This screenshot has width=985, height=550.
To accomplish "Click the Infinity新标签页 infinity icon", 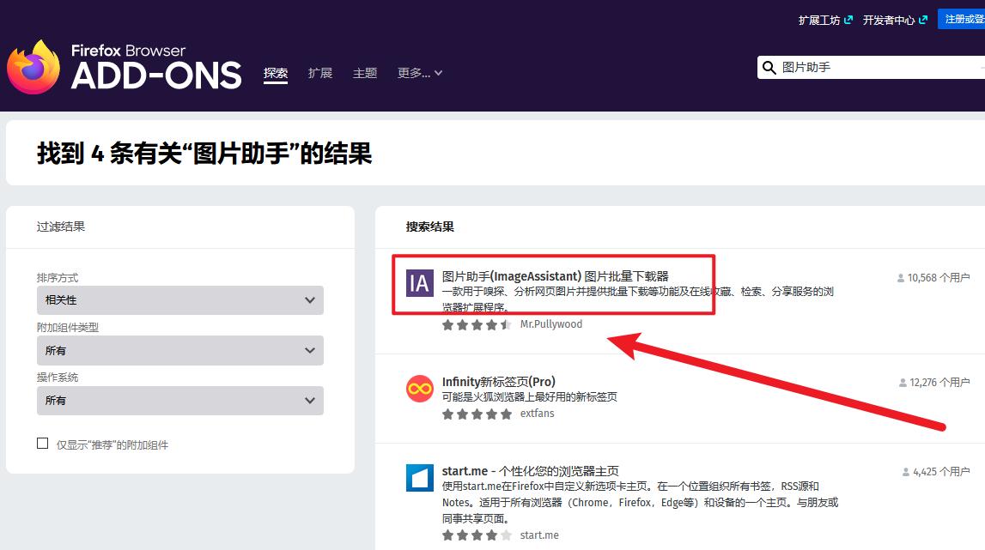I will point(418,390).
